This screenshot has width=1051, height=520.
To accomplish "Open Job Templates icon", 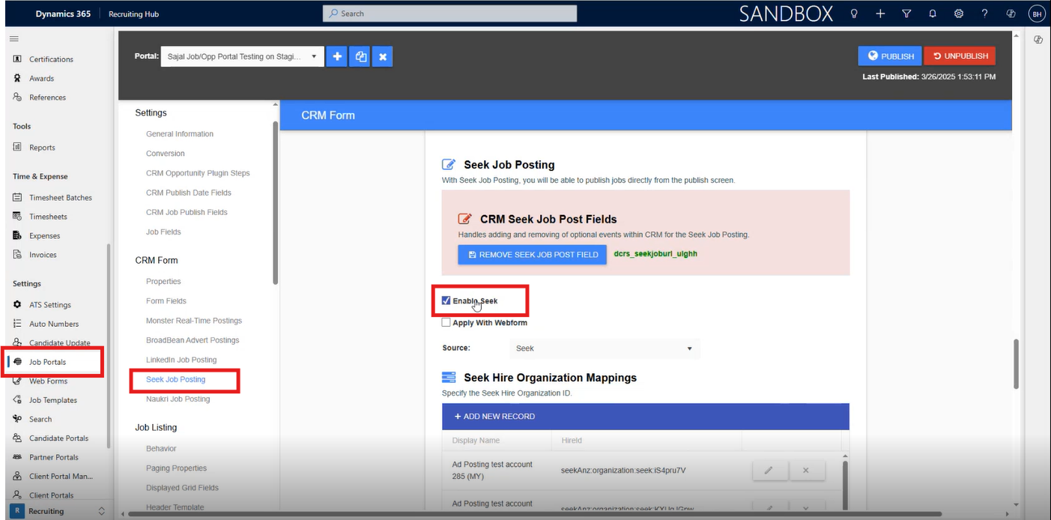I will pyautogui.click(x=17, y=400).
